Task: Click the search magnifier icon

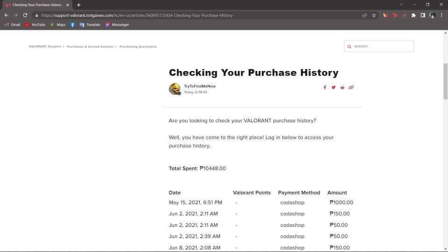Action: pyautogui.click(x=350, y=47)
